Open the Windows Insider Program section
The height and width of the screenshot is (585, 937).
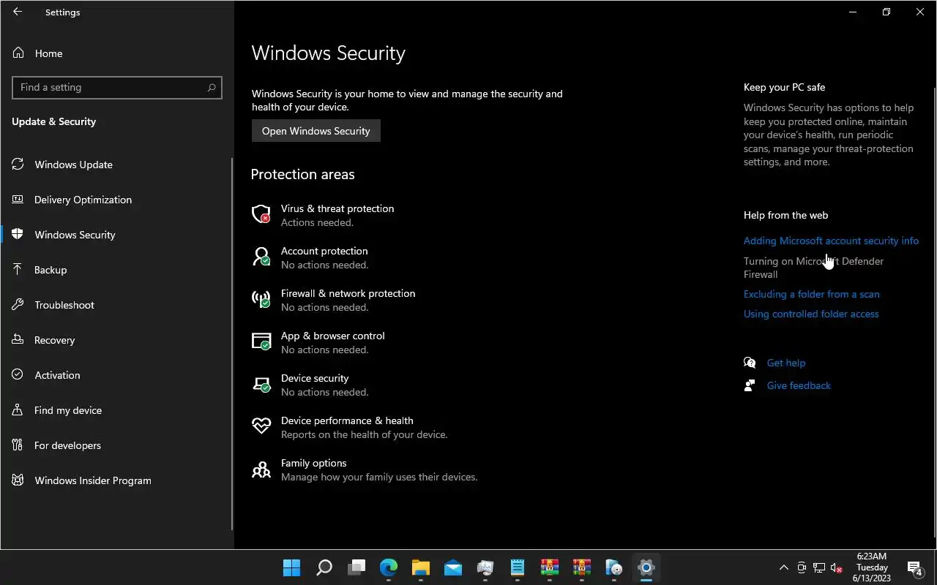pos(92,480)
